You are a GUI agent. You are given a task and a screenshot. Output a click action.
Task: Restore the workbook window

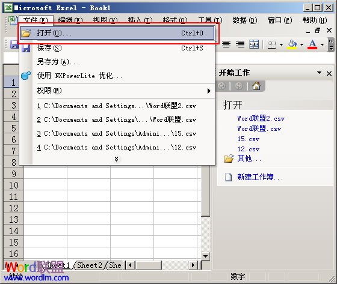318,31
